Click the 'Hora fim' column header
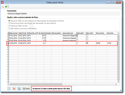This screenshot has width=125, height=95. 112,33
